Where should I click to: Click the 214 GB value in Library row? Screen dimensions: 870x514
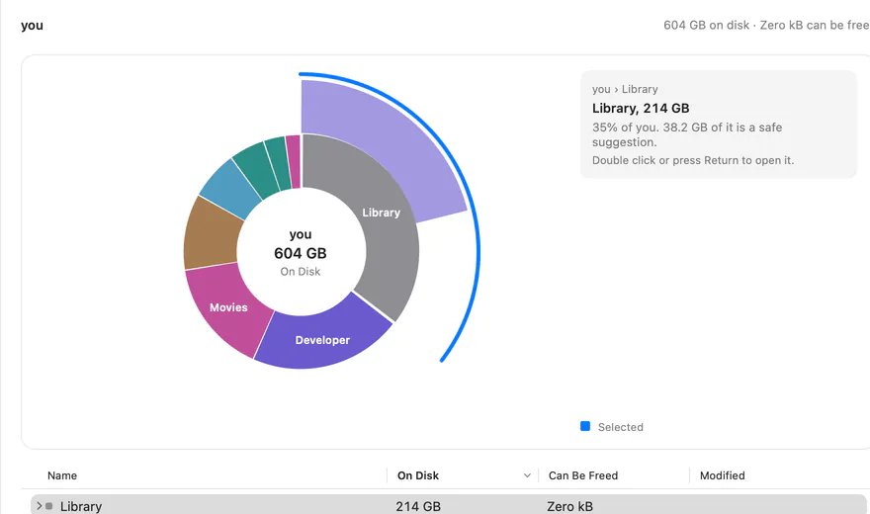pos(418,506)
